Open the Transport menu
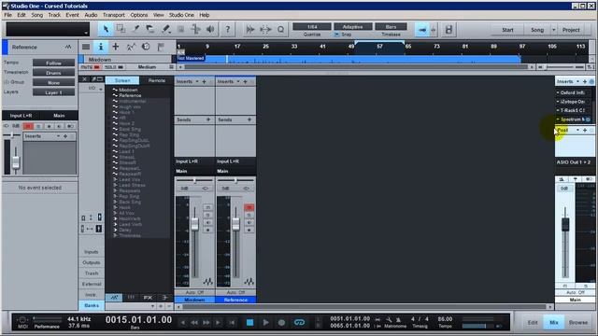The width and height of the screenshot is (598, 336). 114,15
